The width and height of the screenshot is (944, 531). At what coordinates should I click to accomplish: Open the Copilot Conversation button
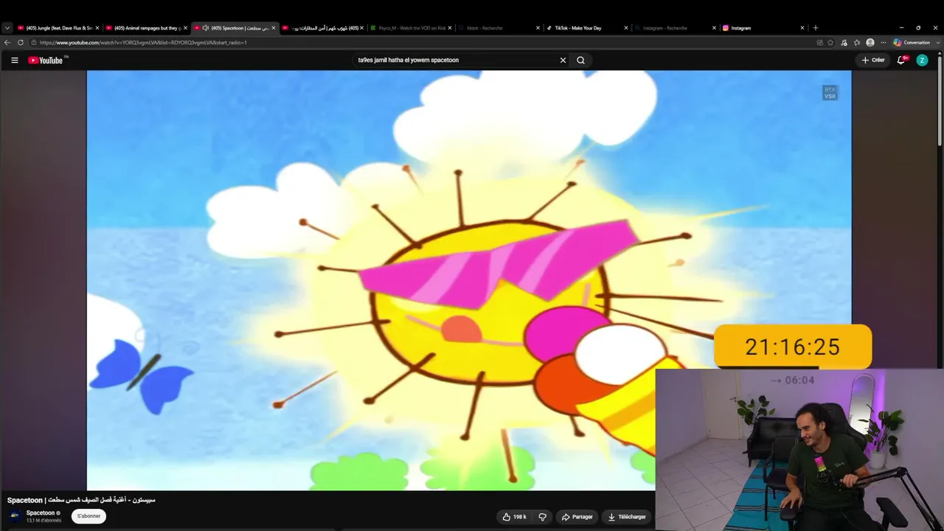[912, 43]
